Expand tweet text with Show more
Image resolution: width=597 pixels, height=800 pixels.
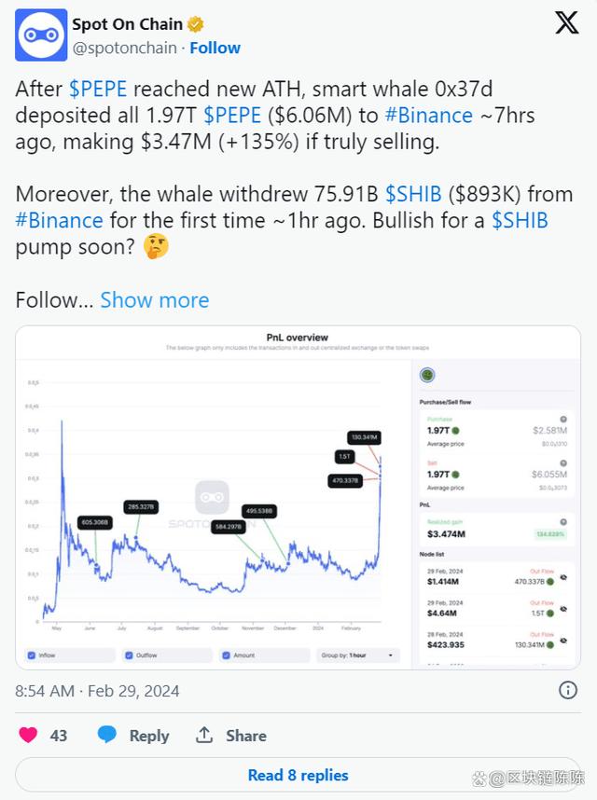[x=155, y=300]
